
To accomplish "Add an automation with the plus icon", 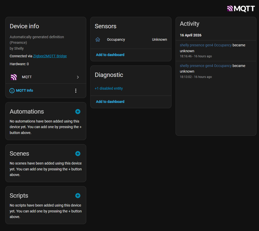I will click(78, 112).
